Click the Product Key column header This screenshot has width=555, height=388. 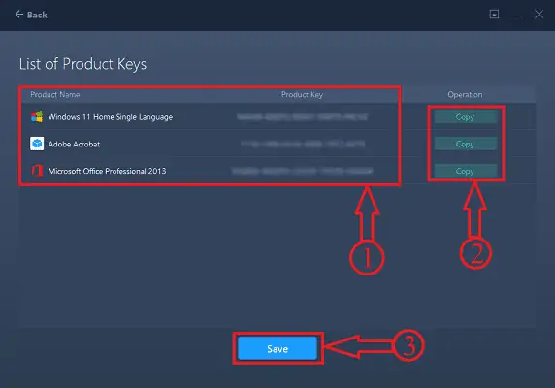click(x=302, y=94)
